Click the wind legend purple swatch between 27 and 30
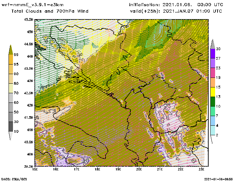Viewport: 239px width, 181px height. click(213, 54)
